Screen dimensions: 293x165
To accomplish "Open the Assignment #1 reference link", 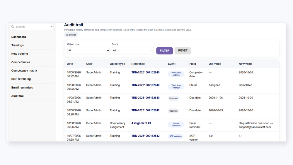I will (141, 123).
